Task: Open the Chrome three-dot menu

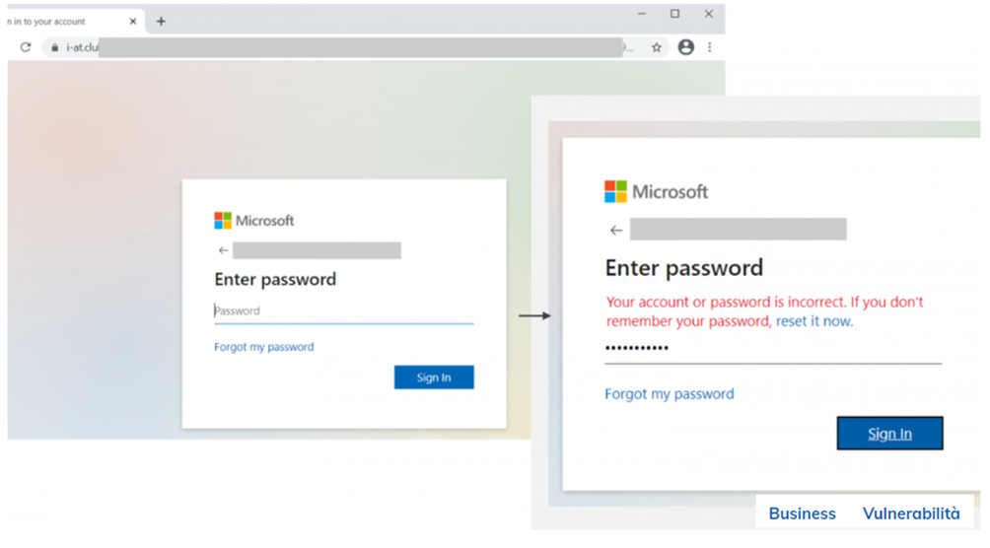Action: click(x=710, y=47)
